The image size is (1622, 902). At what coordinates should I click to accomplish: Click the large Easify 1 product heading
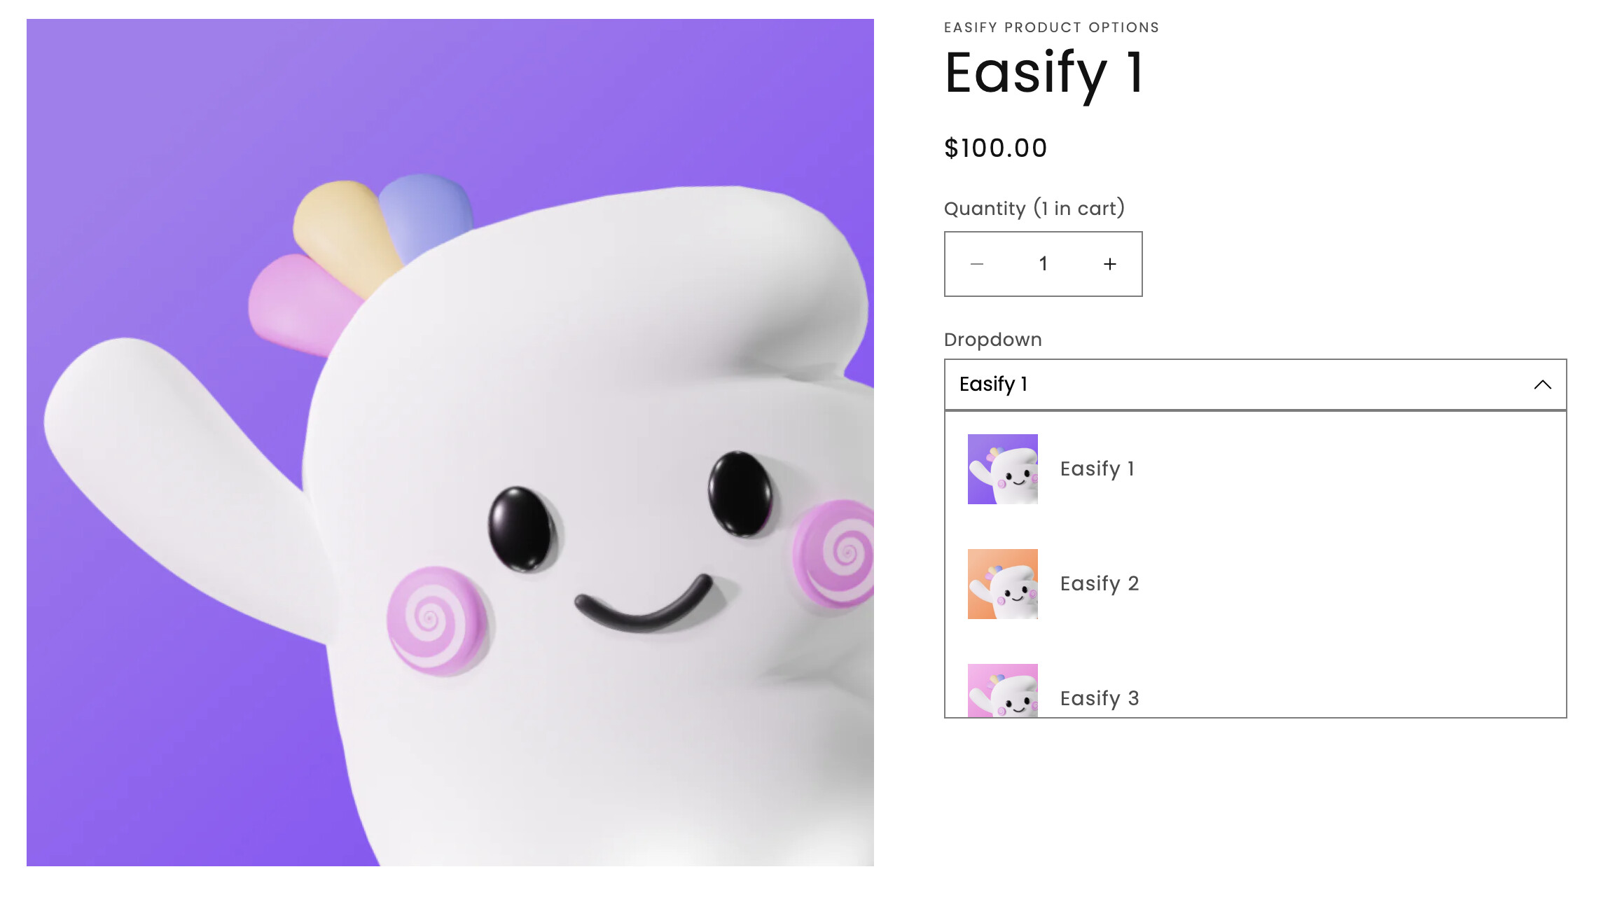[1044, 74]
